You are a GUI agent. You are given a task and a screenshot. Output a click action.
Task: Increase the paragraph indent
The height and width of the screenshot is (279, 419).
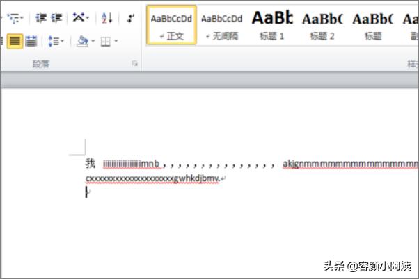[x=57, y=18]
